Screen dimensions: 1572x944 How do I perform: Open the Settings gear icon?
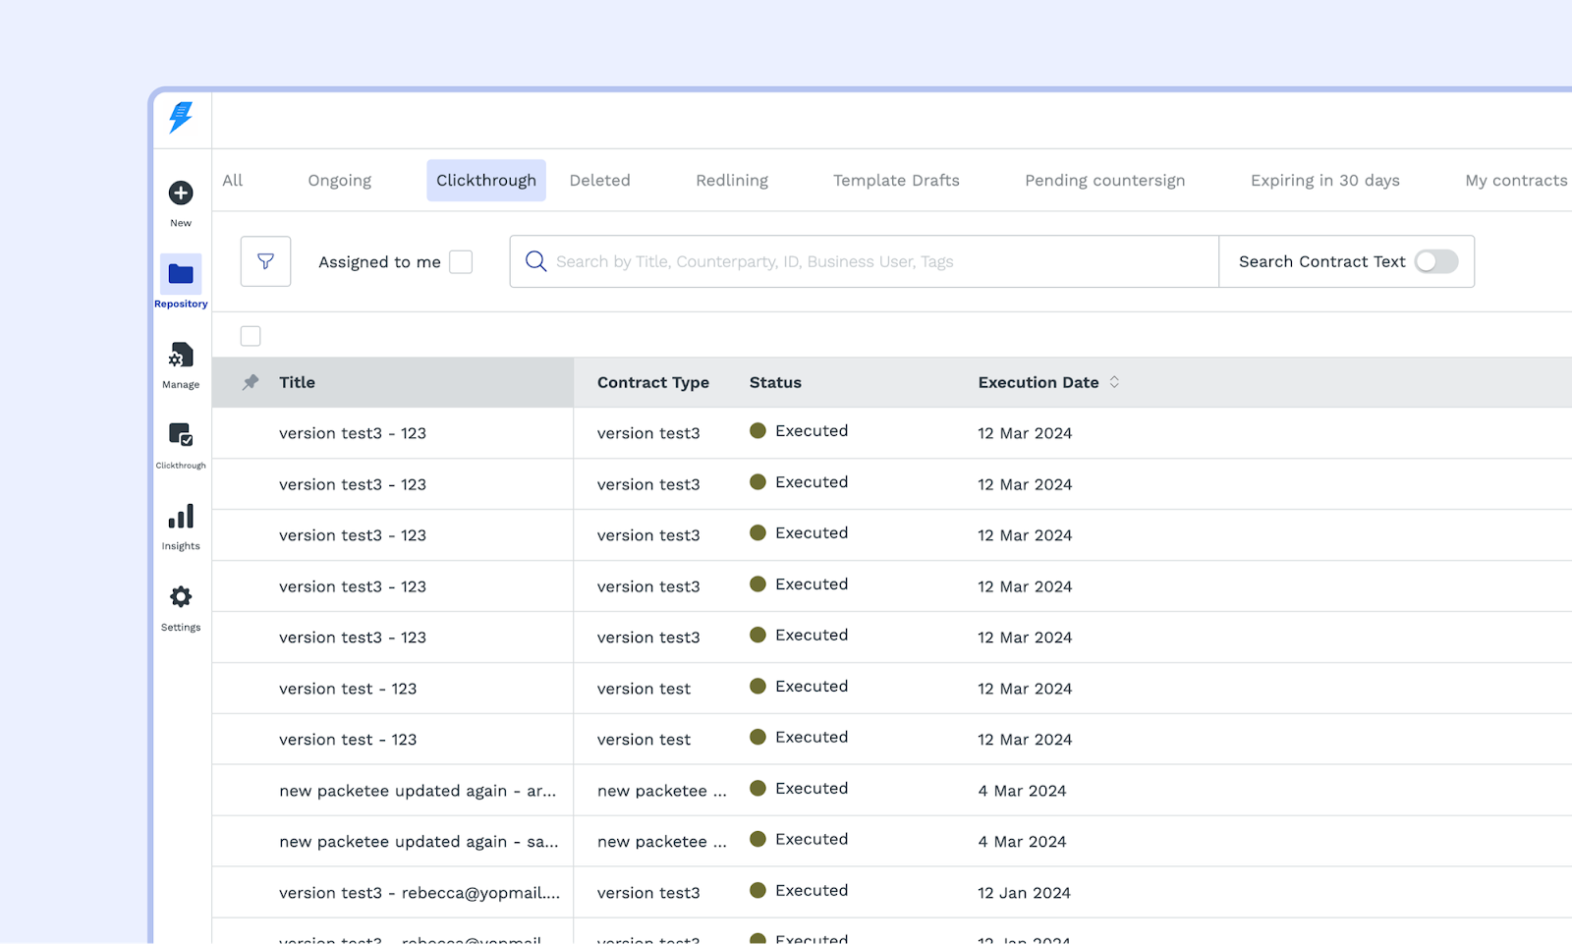tap(181, 597)
